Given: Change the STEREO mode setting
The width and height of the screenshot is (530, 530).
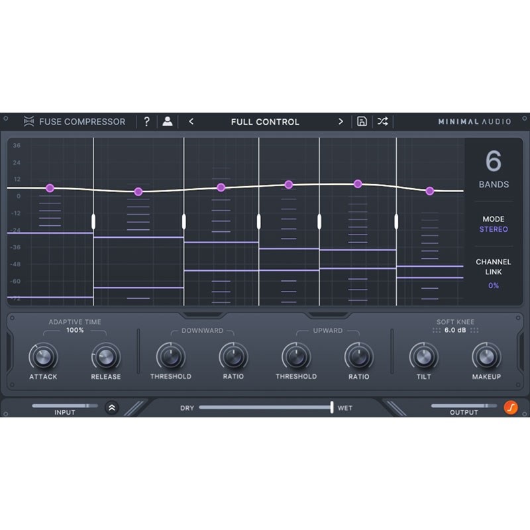Looking at the screenshot, I should point(494,229).
